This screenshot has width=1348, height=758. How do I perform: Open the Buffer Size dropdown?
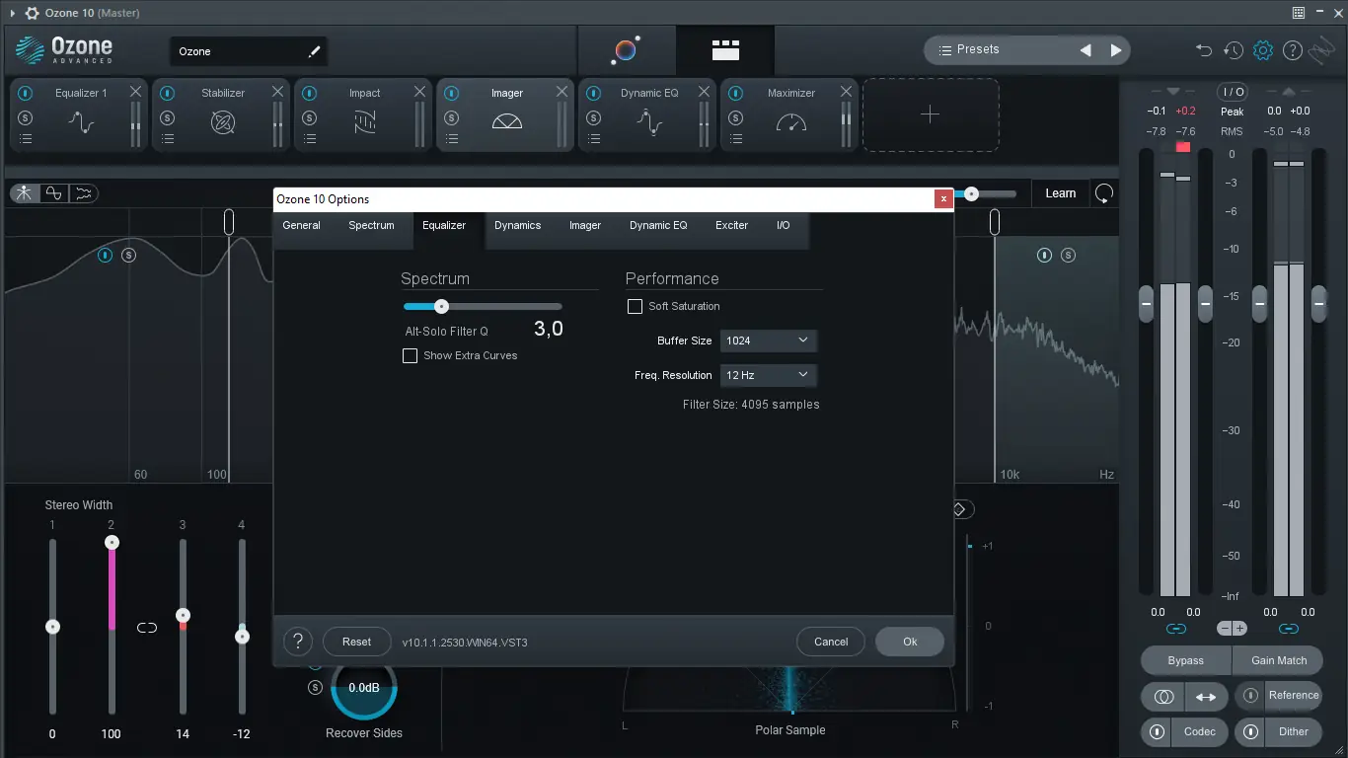pyautogui.click(x=768, y=341)
